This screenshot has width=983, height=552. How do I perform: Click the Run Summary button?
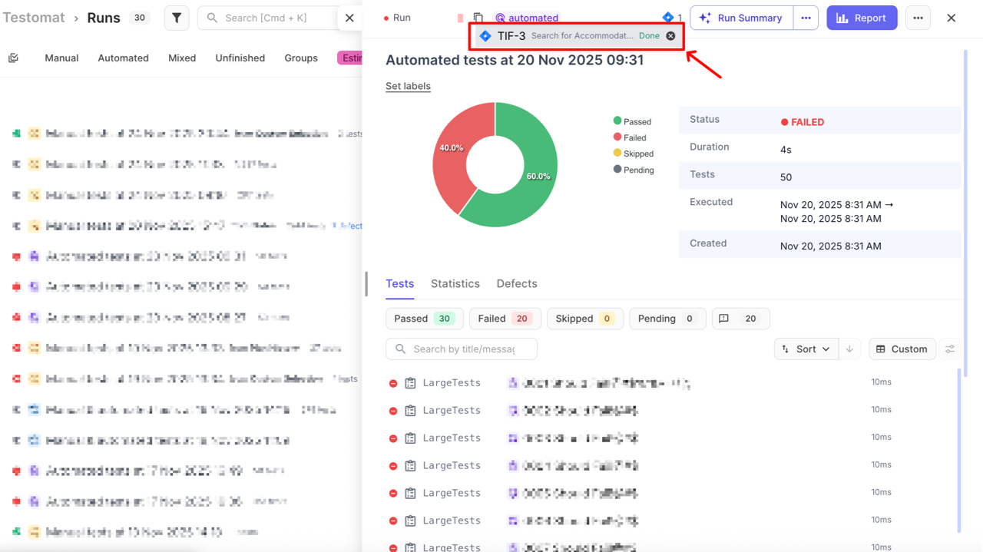[741, 17]
